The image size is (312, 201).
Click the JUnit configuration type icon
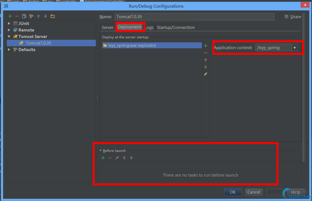[15, 24]
